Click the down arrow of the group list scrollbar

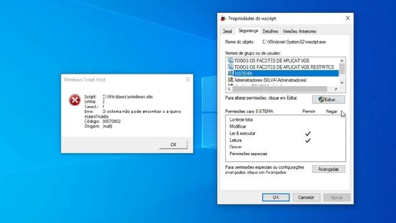tap(342, 82)
